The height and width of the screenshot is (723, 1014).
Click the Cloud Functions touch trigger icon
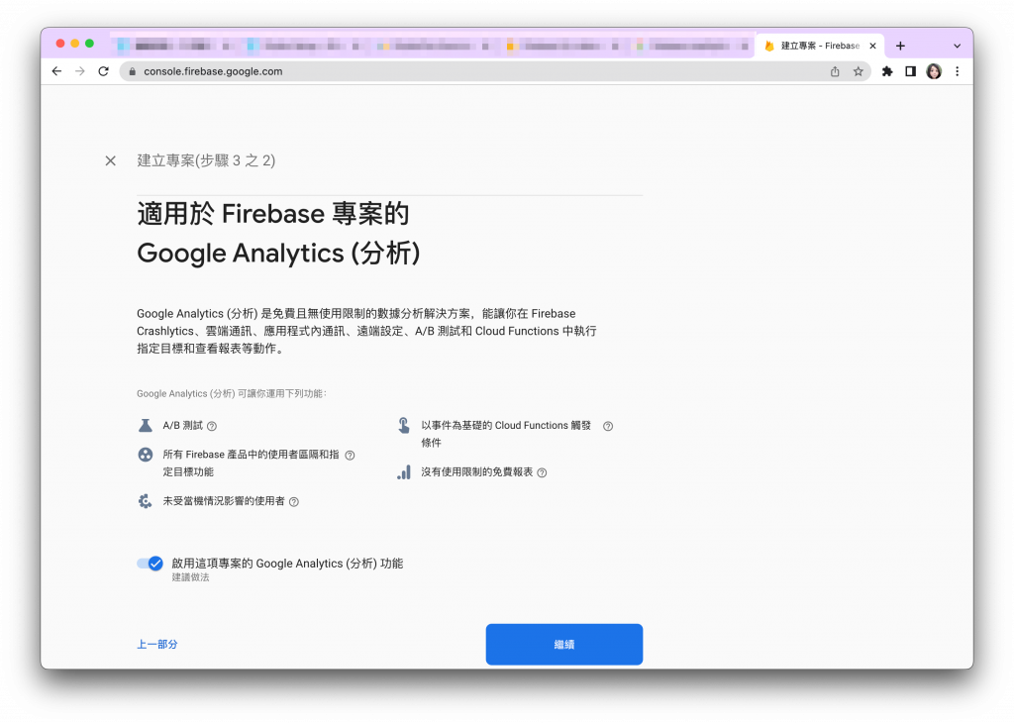point(404,426)
